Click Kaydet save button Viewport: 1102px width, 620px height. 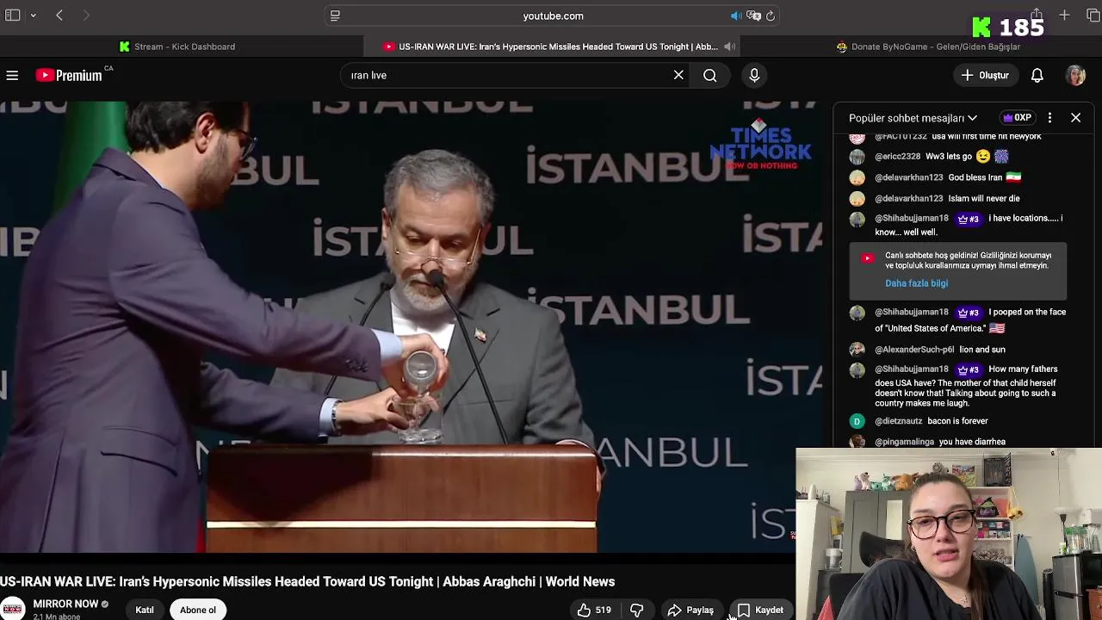coord(760,610)
